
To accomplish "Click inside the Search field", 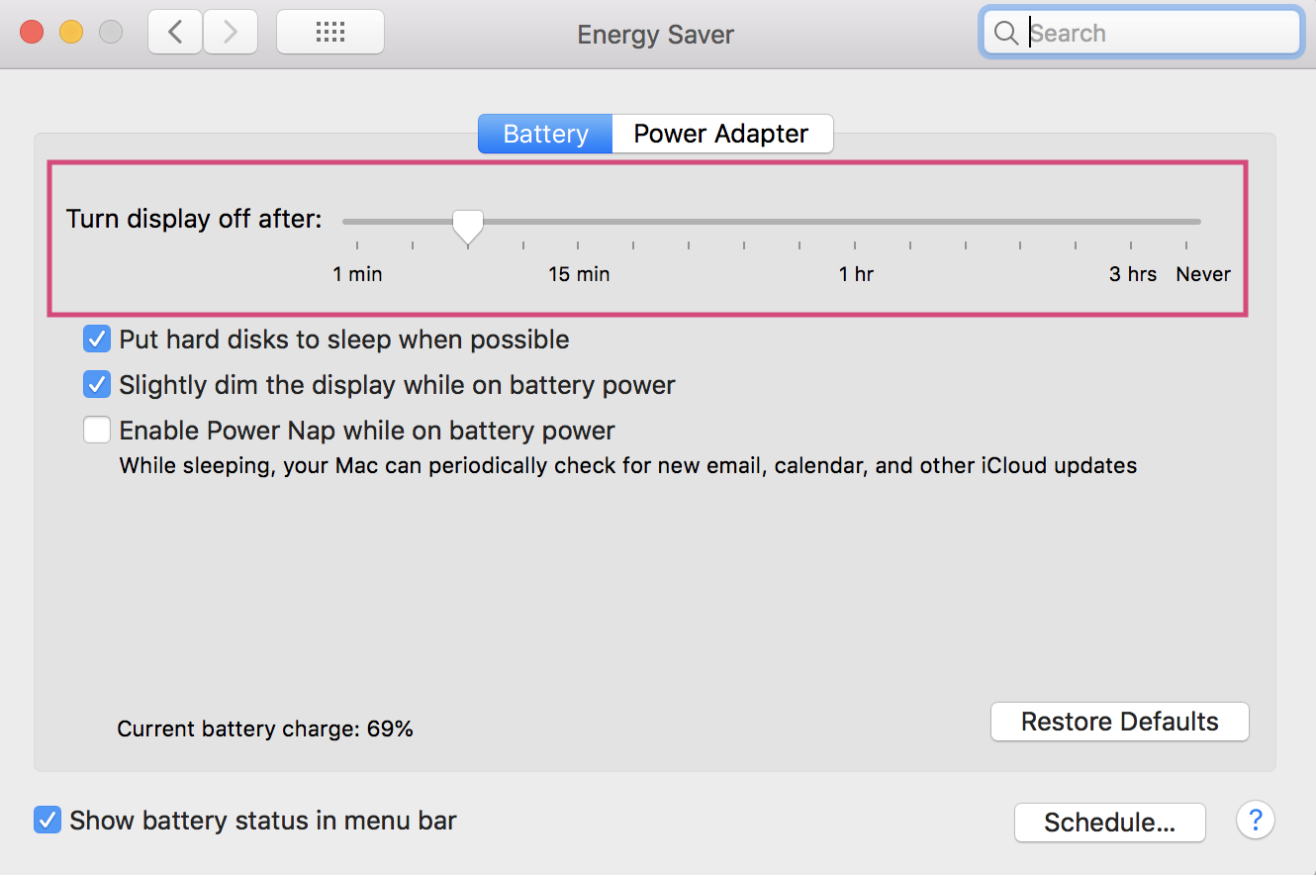I will [x=1158, y=34].
